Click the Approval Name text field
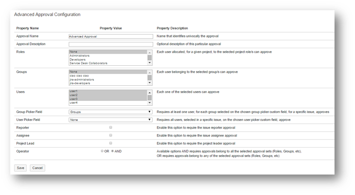Screen dimensions: 355x195 click(x=111, y=36)
